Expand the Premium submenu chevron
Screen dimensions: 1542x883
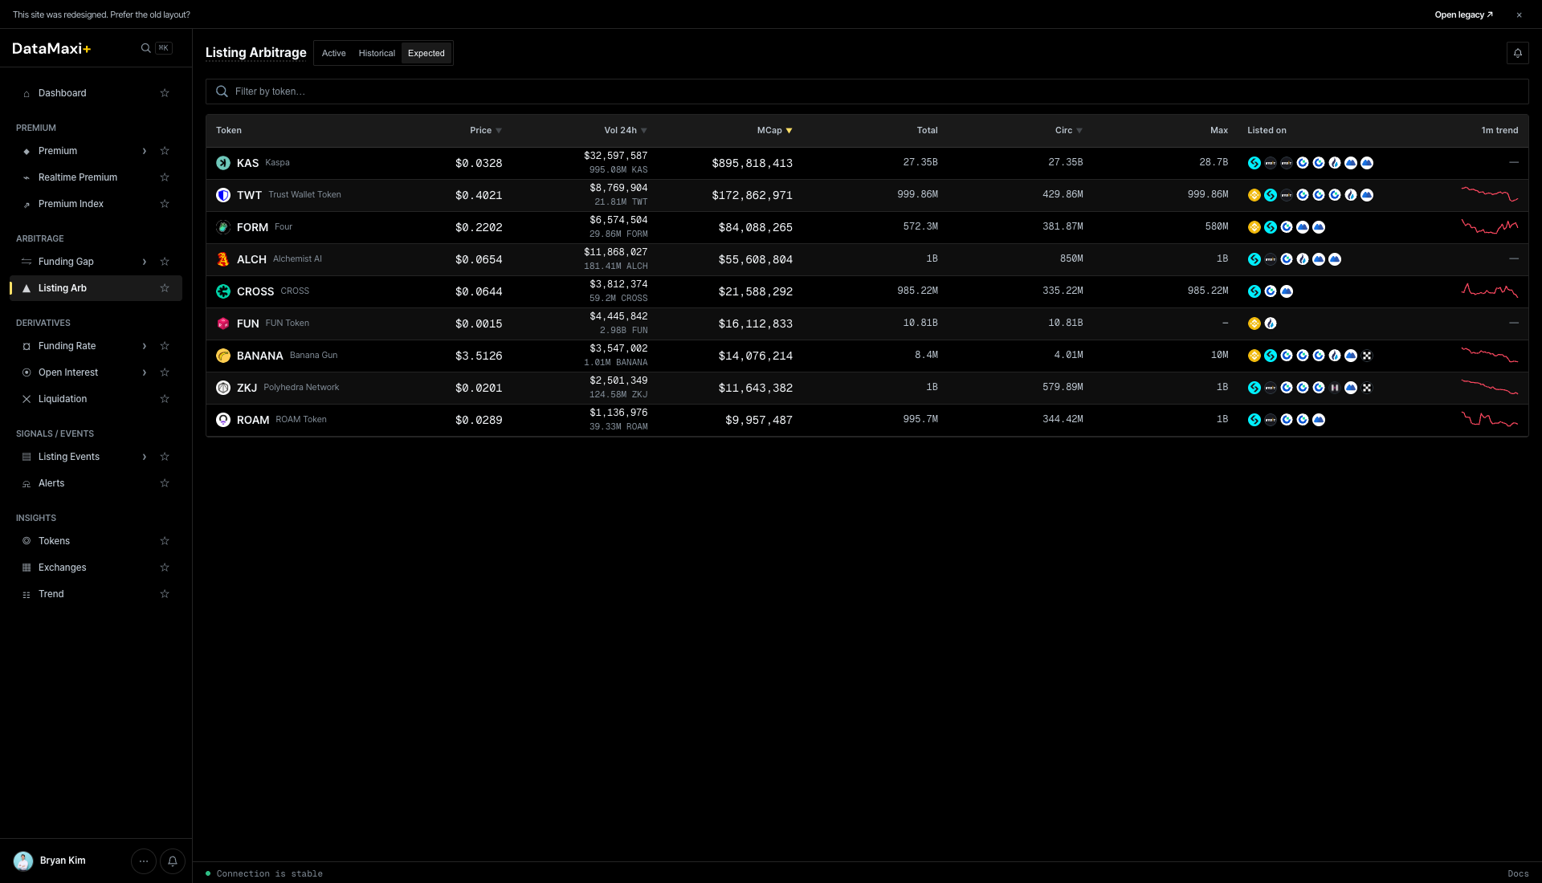point(145,151)
